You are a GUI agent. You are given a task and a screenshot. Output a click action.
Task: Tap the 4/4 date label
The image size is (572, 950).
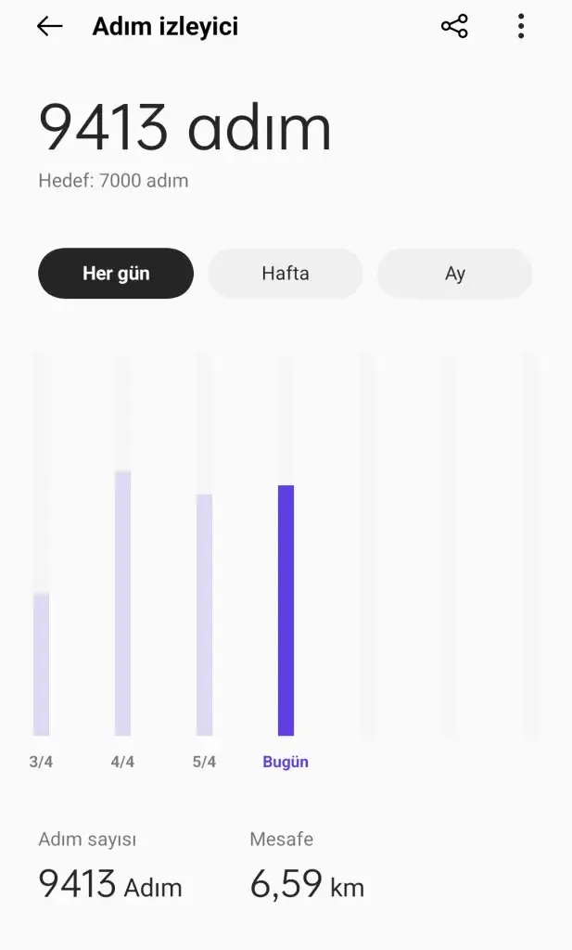[x=123, y=762]
